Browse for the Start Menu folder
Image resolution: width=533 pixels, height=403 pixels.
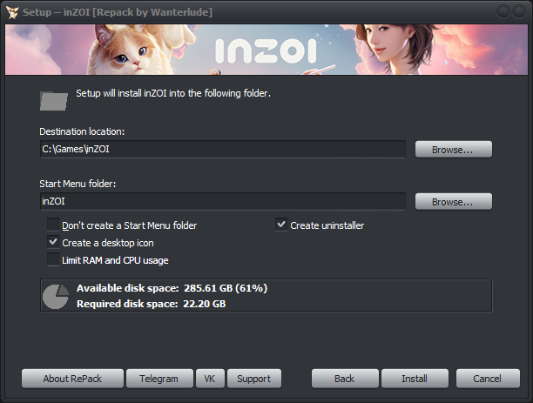(454, 202)
